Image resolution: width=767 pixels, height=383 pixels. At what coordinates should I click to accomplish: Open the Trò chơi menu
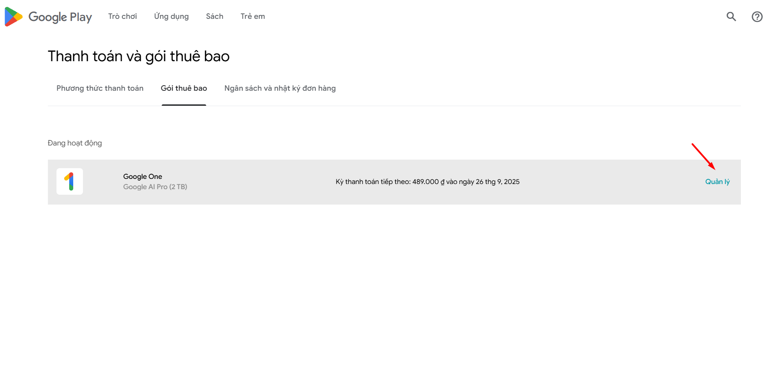[x=122, y=16]
